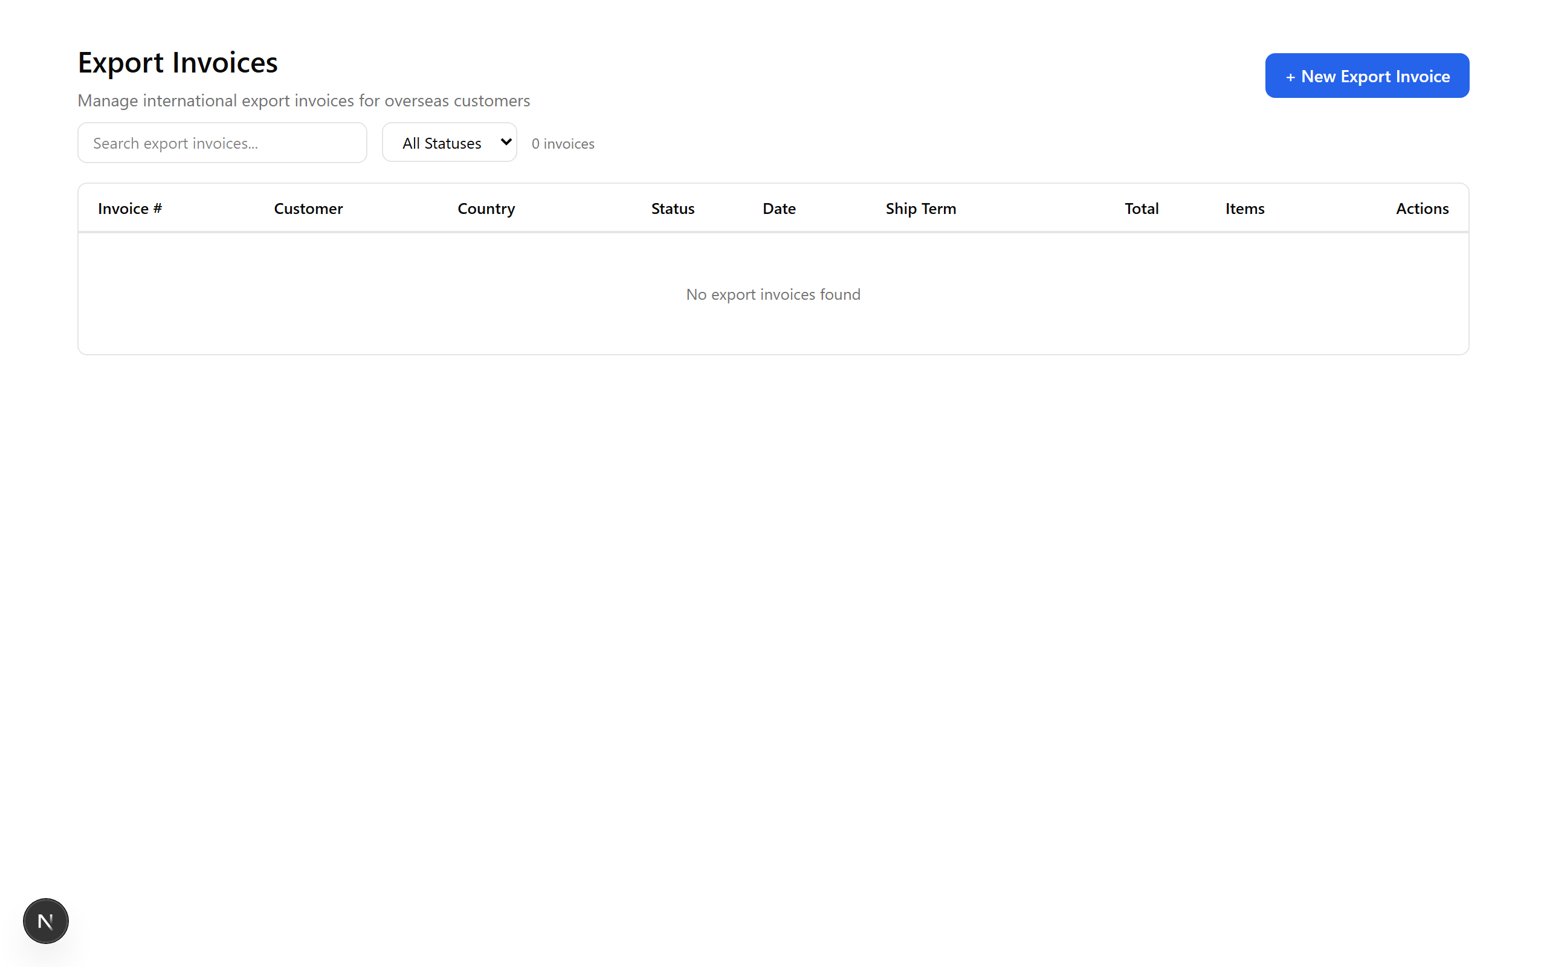1547x967 pixels.
Task: Click the subtitle about overseas customers
Action: tap(303, 100)
